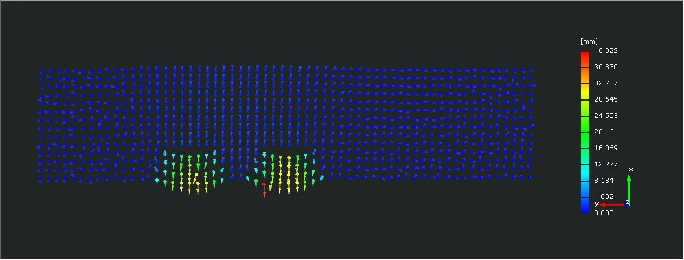Click the red maximum displacement vector arrow
Viewport: 684px width, 260px height.
(x=264, y=190)
